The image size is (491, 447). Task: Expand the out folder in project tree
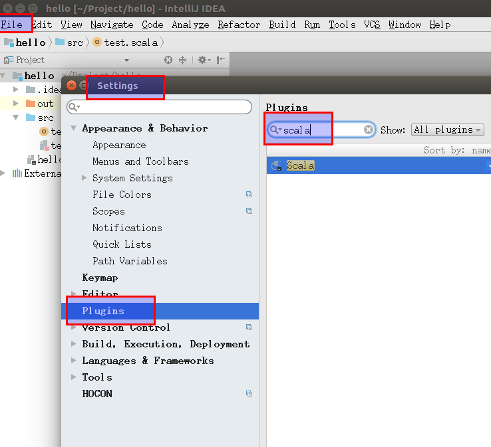click(16, 103)
